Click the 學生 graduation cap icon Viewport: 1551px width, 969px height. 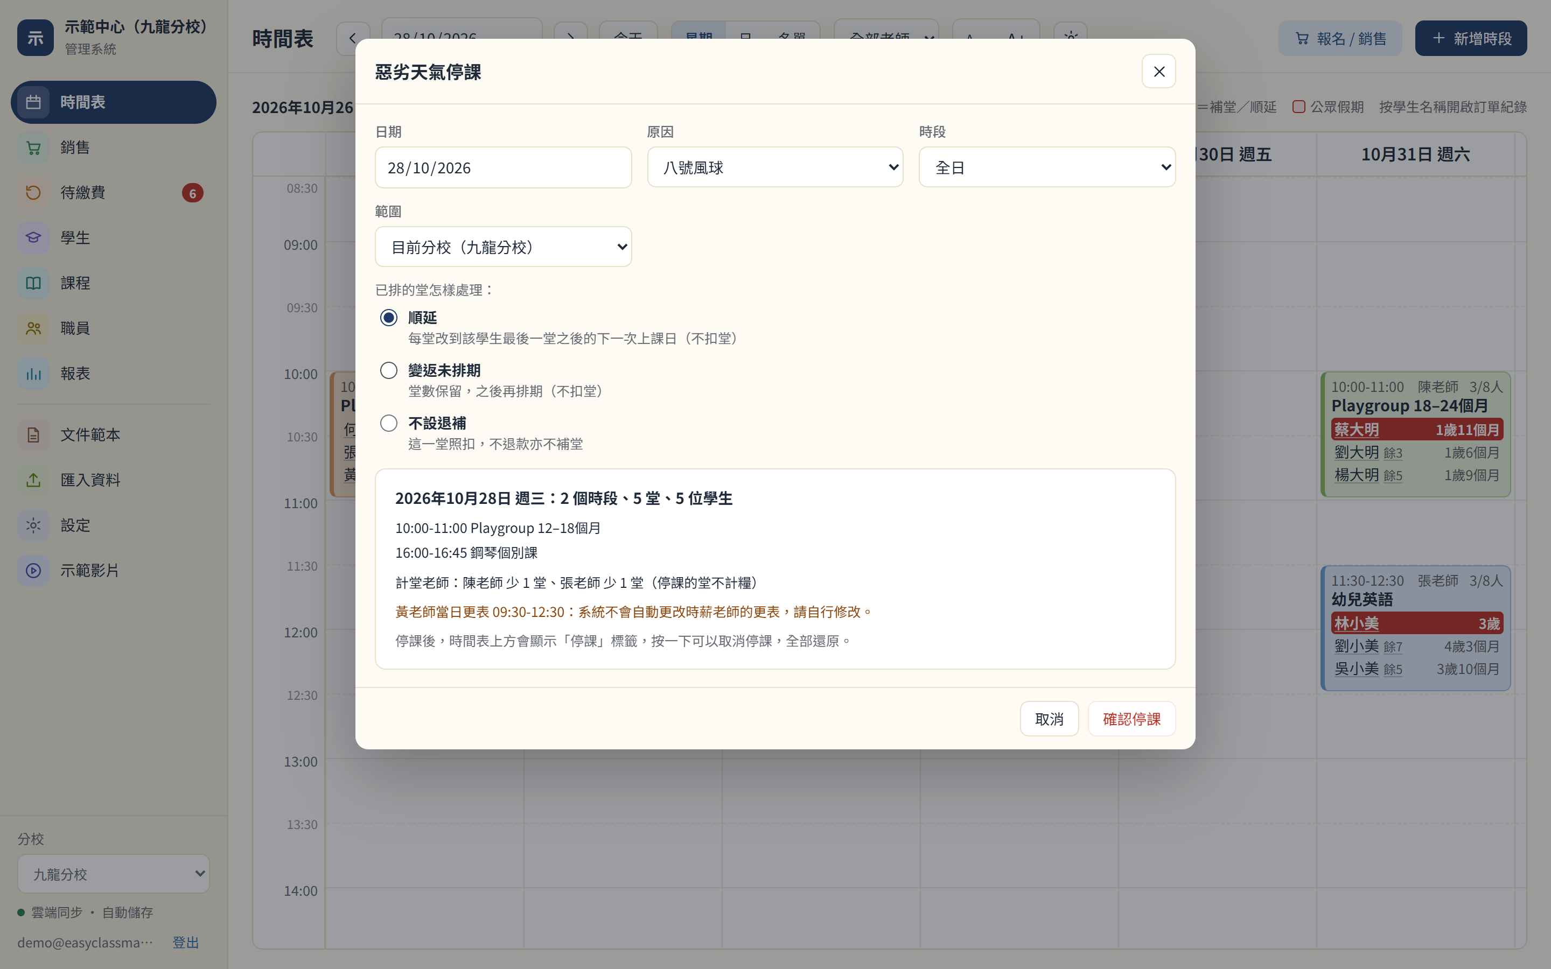coord(33,238)
